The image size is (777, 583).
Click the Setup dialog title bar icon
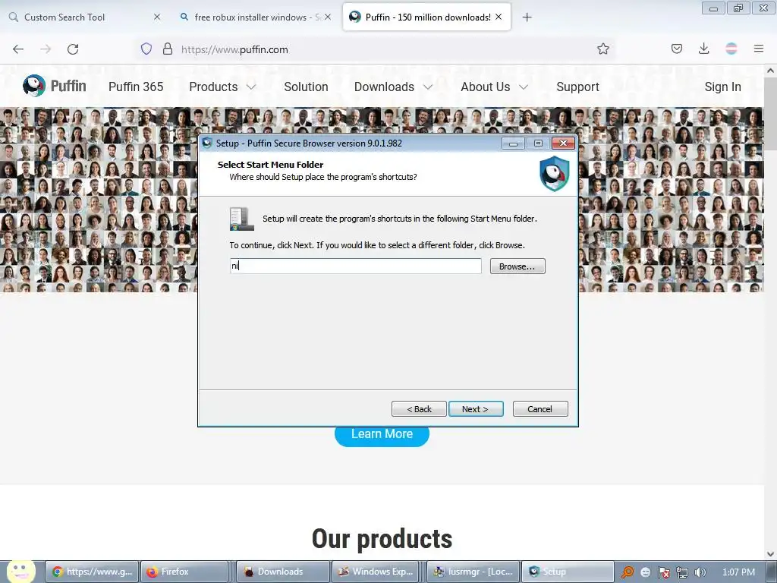[x=207, y=143]
